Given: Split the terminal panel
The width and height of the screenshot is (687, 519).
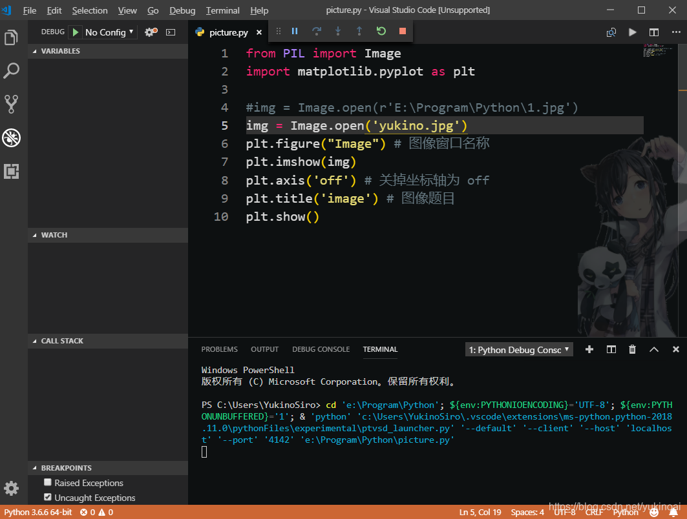Looking at the screenshot, I should [611, 349].
